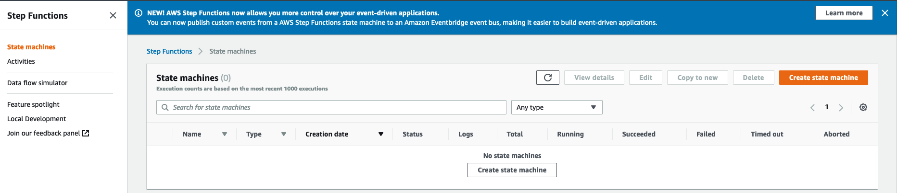The height and width of the screenshot is (193, 897).
Task: Click the Step Functions sidebar title
Action: click(38, 15)
